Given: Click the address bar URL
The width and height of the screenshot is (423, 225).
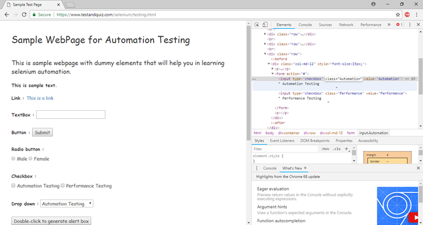Looking at the screenshot, I should coord(106,15).
